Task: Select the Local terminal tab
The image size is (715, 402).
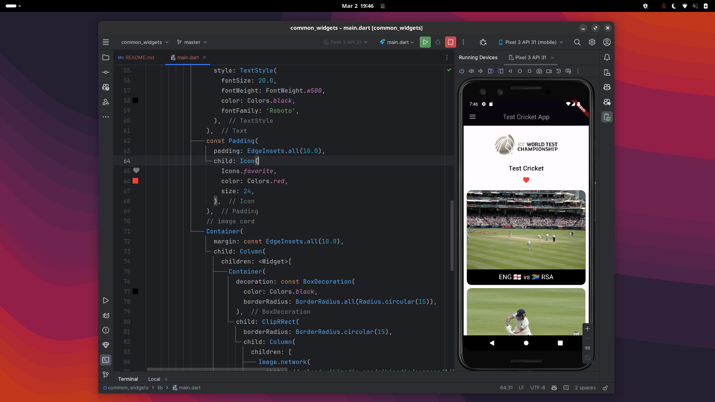Action: click(x=154, y=379)
